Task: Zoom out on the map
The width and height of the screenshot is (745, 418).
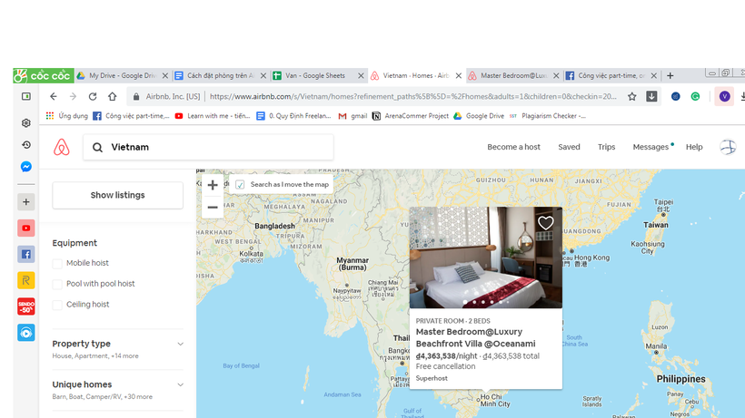Action: point(213,207)
